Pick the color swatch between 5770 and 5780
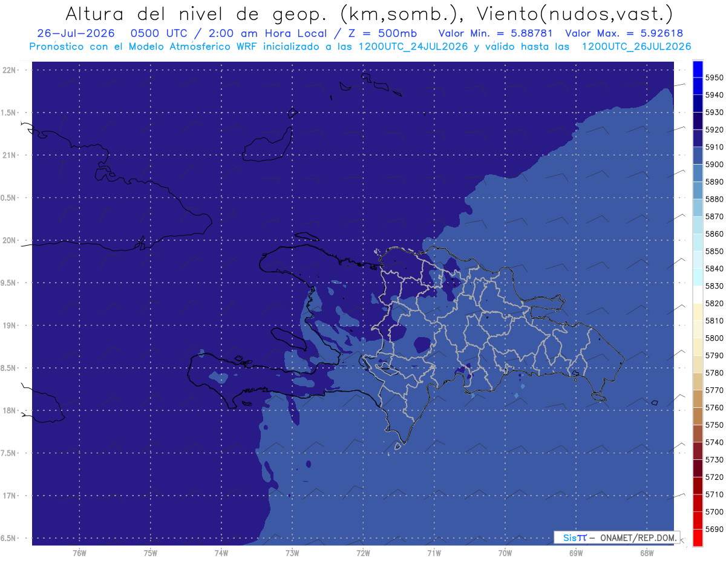 698,381
